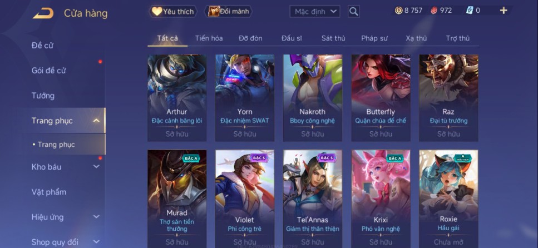Open Gói đề cử in the sidebar

[x=49, y=71]
